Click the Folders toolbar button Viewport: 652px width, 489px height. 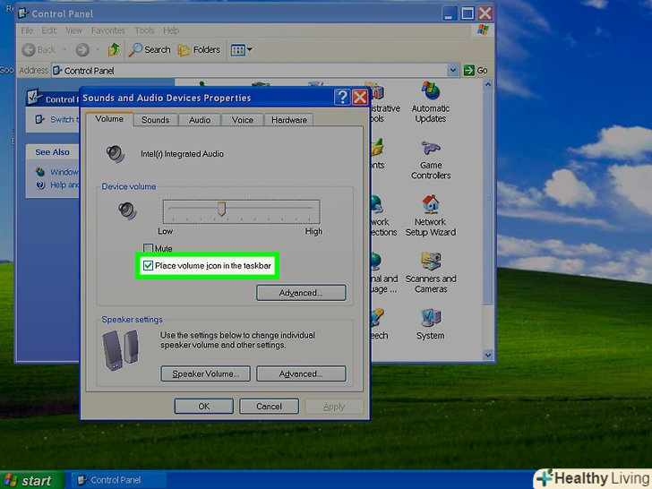199,50
